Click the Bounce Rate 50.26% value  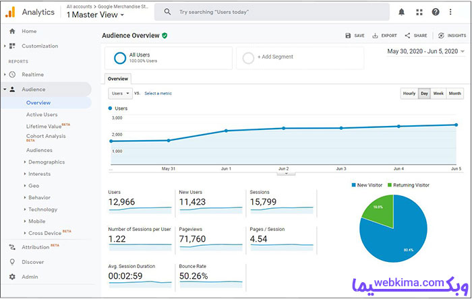pyautogui.click(x=194, y=276)
